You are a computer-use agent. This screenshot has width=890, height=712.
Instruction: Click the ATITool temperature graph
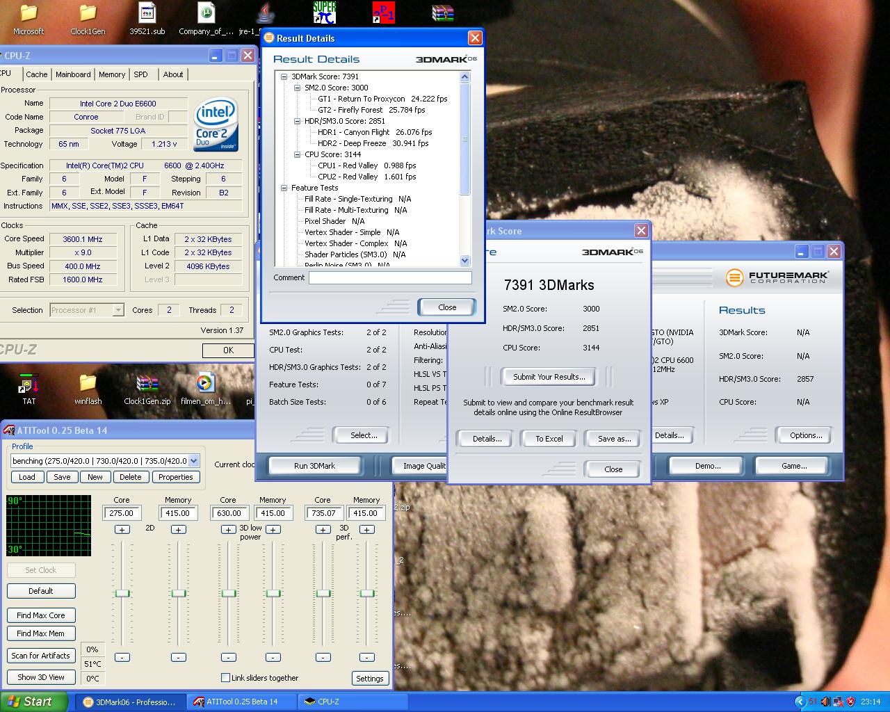pos(49,526)
